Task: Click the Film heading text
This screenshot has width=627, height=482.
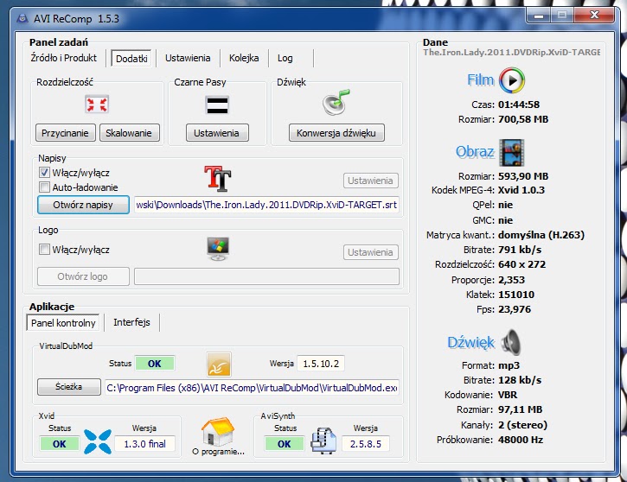Action: point(481,80)
